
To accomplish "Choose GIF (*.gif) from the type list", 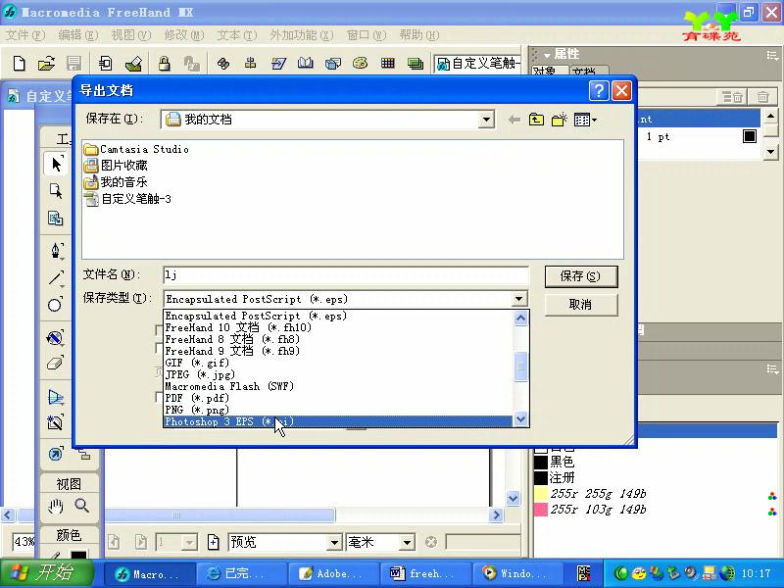I will tap(338, 363).
